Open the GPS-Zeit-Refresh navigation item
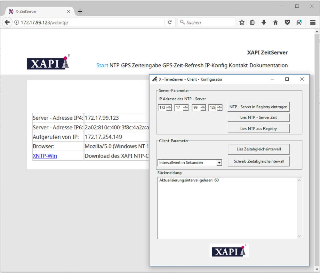The image size is (320, 273). tap(183, 65)
